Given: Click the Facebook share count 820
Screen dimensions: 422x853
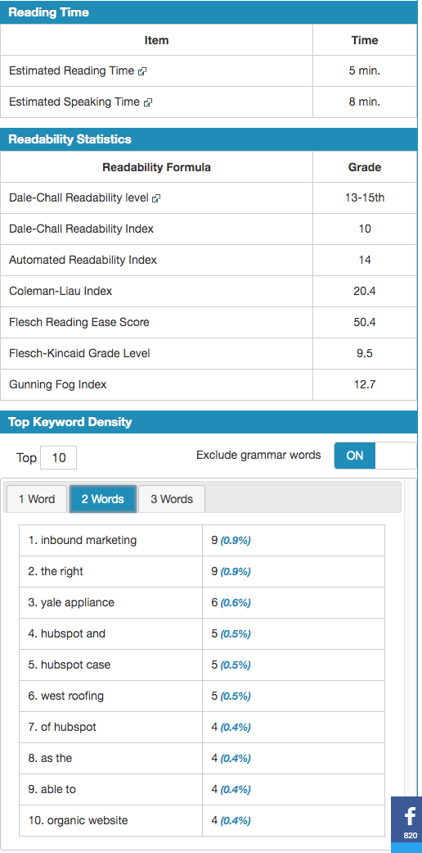Looking at the screenshot, I should click(411, 835).
